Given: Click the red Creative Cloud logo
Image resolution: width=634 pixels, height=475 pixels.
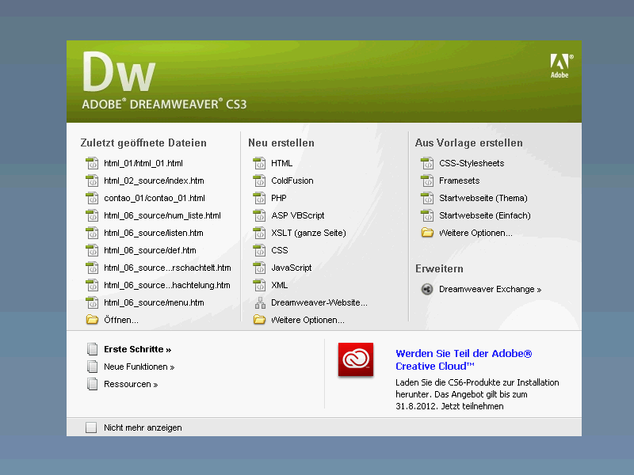Looking at the screenshot, I should [356, 359].
